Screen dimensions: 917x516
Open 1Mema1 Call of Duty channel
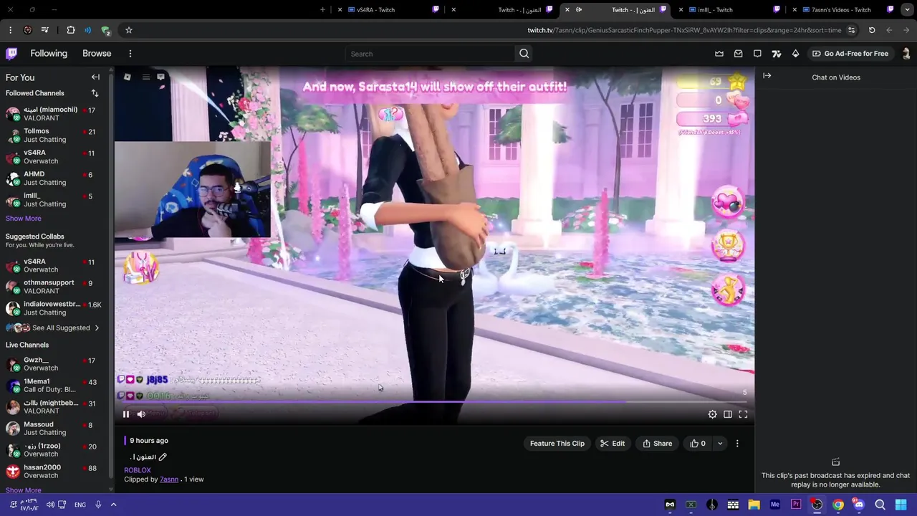coord(54,386)
